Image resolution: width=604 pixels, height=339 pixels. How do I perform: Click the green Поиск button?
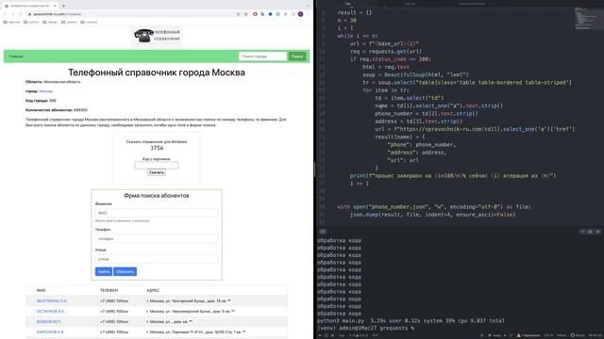click(x=297, y=56)
